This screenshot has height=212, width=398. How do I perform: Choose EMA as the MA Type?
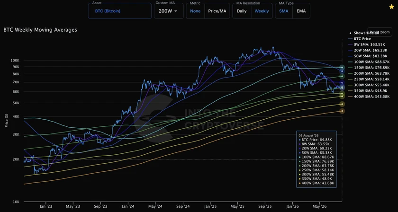point(301,11)
